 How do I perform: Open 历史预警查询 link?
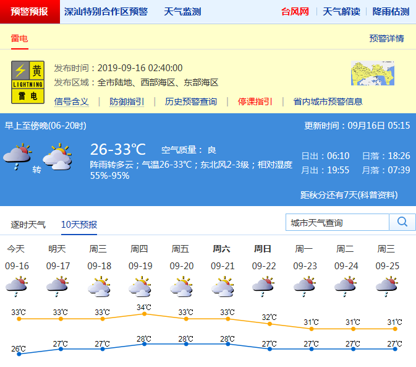coord(190,101)
